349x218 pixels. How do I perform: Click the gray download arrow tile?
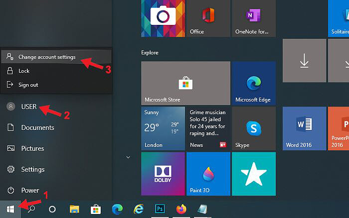pyautogui.click(x=304, y=60)
